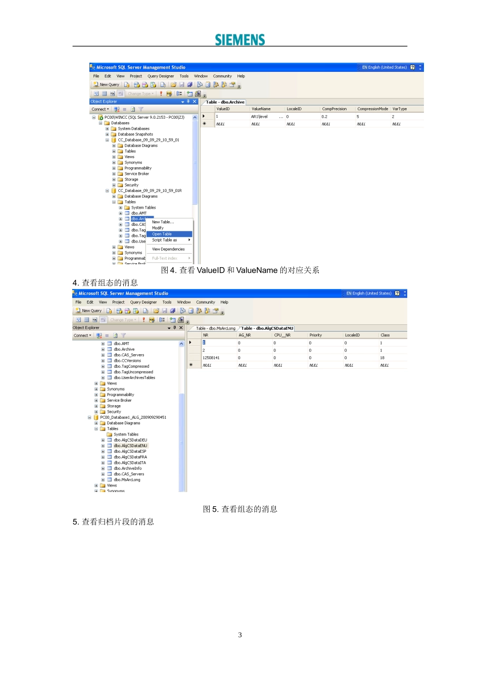The image size is (480, 679).
Task: Select dbo.AlgCSDataENU in Figure 5 tree
Action: coord(130,446)
